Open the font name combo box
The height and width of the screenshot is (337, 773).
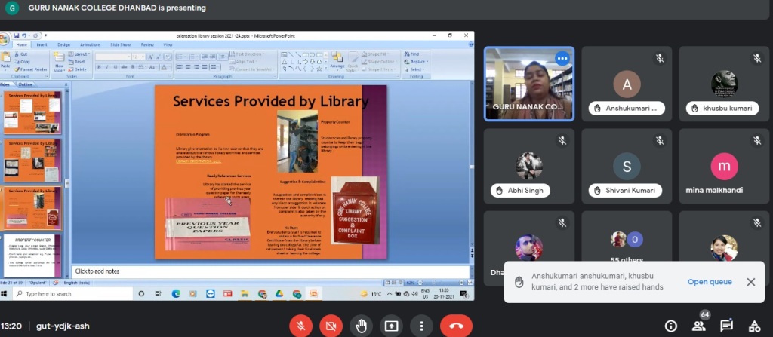click(x=113, y=57)
